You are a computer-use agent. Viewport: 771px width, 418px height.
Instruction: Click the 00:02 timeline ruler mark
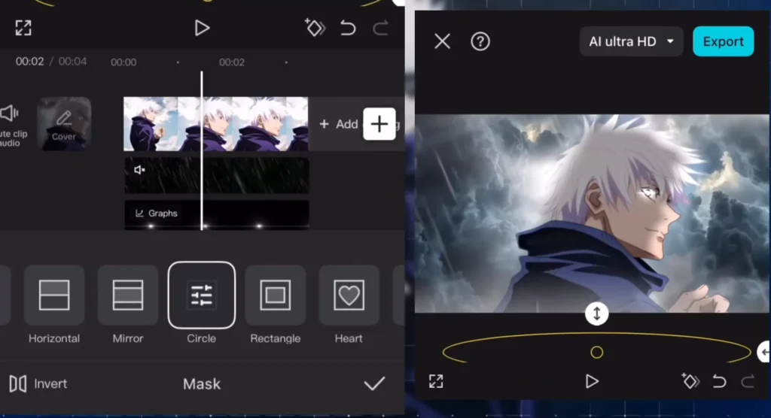pos(232,62)
